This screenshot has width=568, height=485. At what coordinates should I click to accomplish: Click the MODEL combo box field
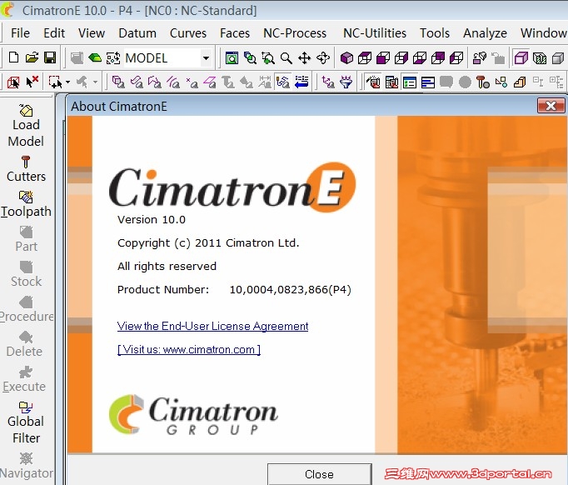point(167,58)
